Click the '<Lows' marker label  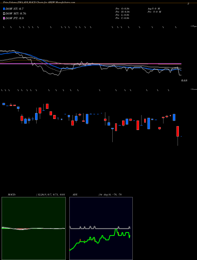[x=194, y=89]
